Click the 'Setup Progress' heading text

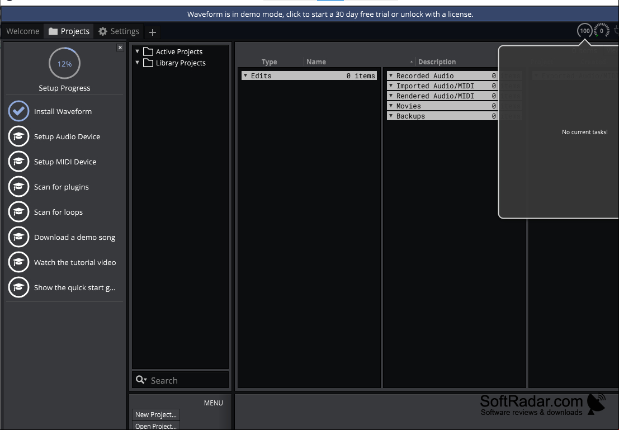64,88
